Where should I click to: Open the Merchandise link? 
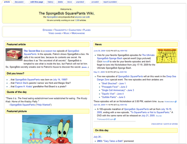point(78,33)
